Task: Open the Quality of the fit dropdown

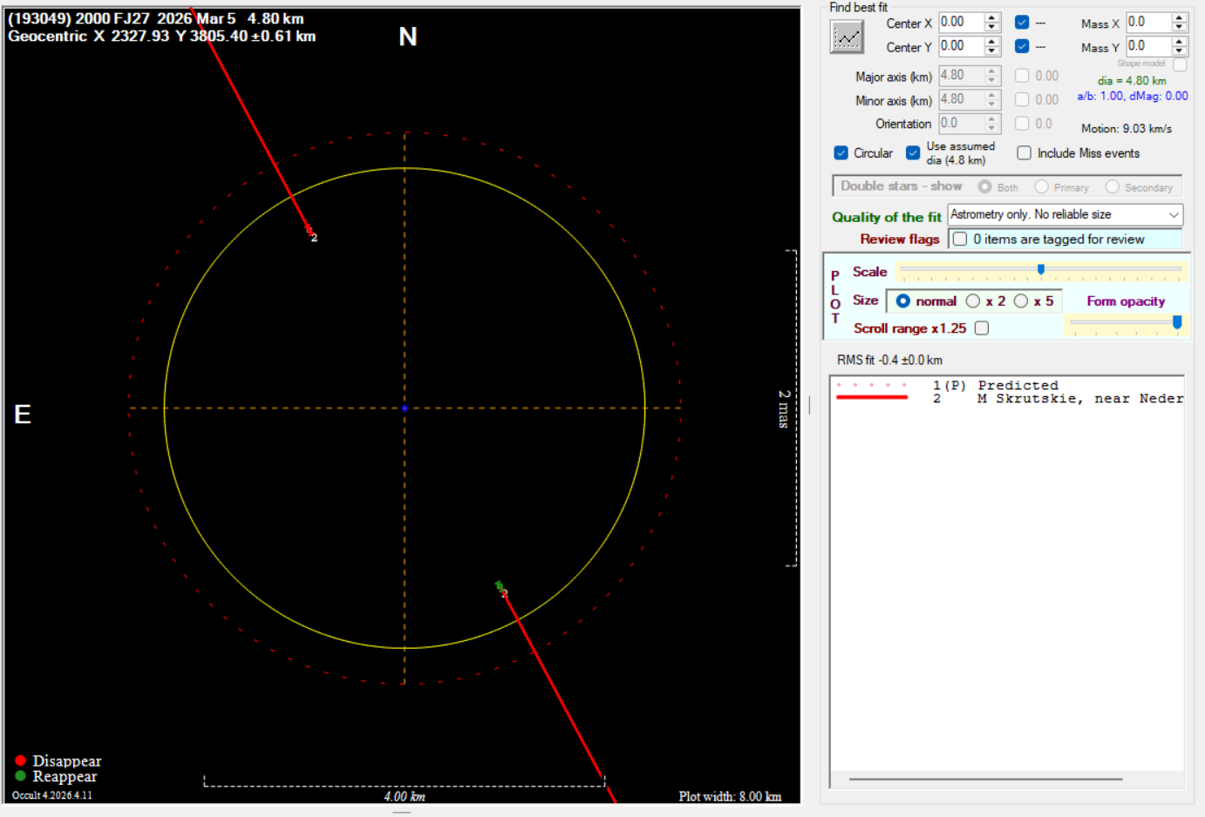Action: click(1174, 215)
